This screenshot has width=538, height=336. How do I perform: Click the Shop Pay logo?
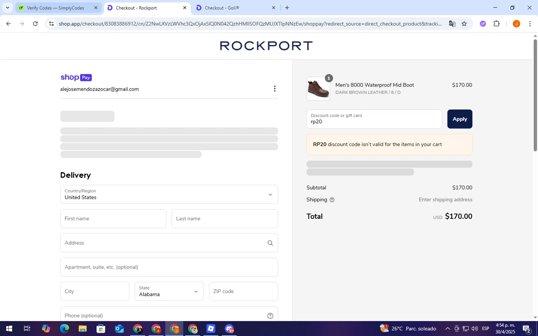(x=76, y=77)
